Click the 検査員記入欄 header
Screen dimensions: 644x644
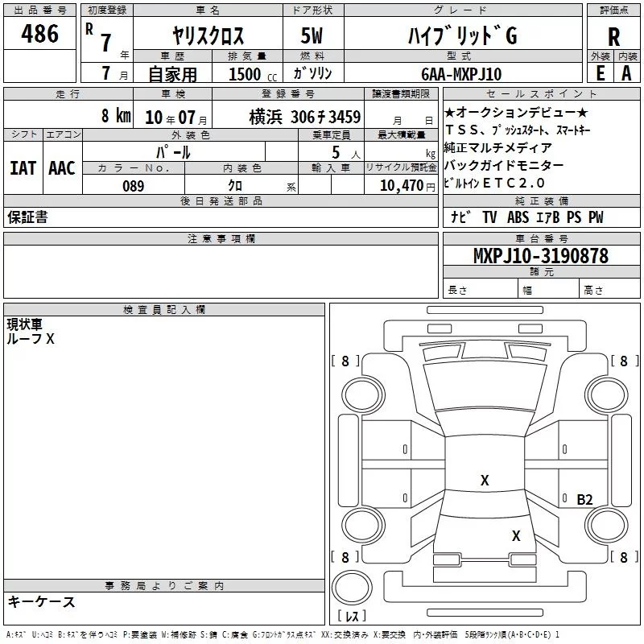point(164,310)
